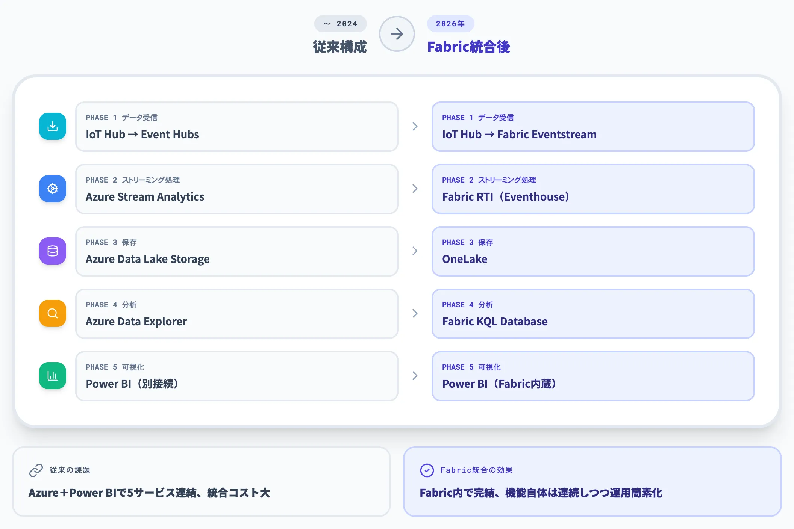Click the teal download icon for Phase 1

(53, 126)
